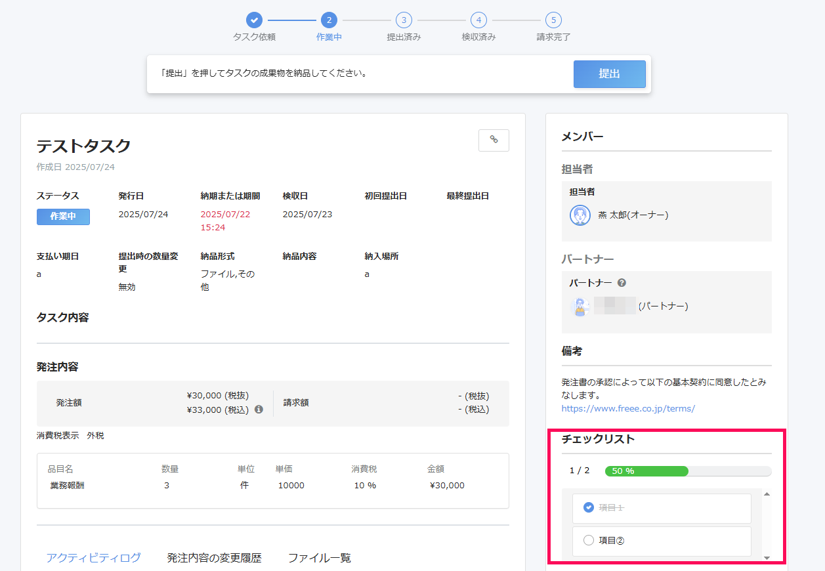This screenshot has width=825, height=571.
Task: Click the 1 / 2 checklist count
Action: (580, 471)
